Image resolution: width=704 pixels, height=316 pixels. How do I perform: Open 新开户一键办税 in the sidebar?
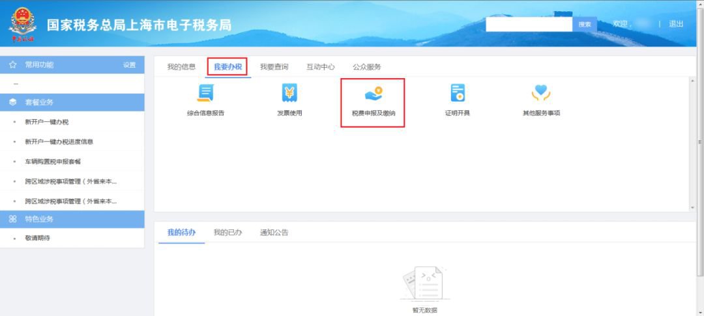pyautogui.click(x=46, y=122)
